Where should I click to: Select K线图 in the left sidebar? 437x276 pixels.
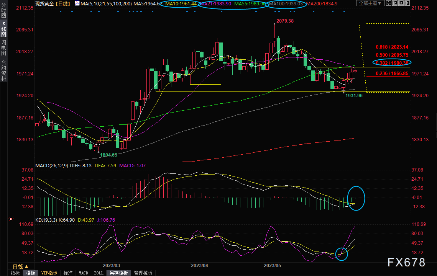pyautogui.click(x=3, y=29)
